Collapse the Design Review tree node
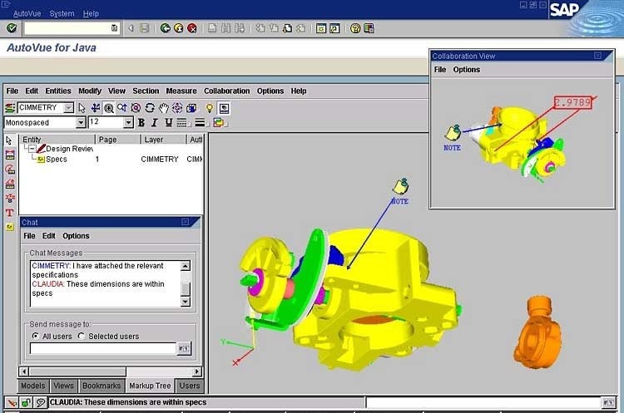 tap(32, 149)
